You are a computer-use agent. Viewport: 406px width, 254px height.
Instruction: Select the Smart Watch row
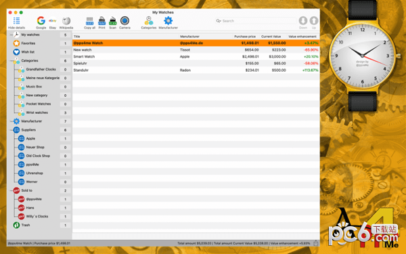(196, 56)
